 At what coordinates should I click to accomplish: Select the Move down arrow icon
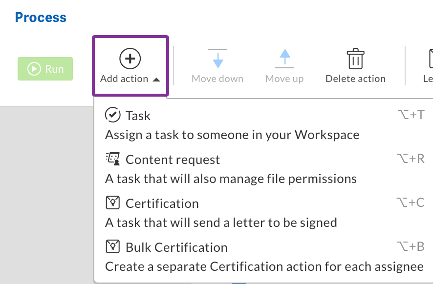coord(217,60)
